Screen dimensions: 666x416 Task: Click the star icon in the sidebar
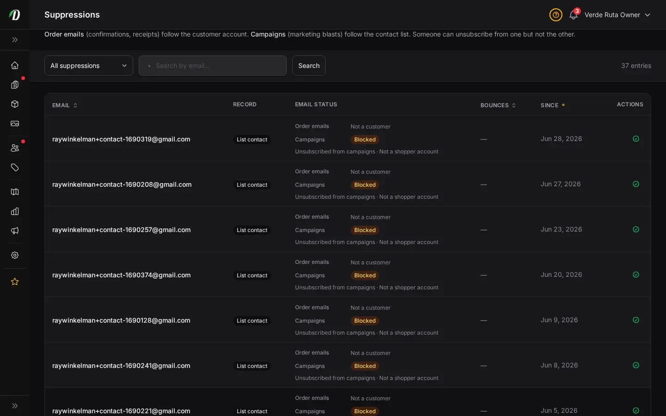coord(15,281)
